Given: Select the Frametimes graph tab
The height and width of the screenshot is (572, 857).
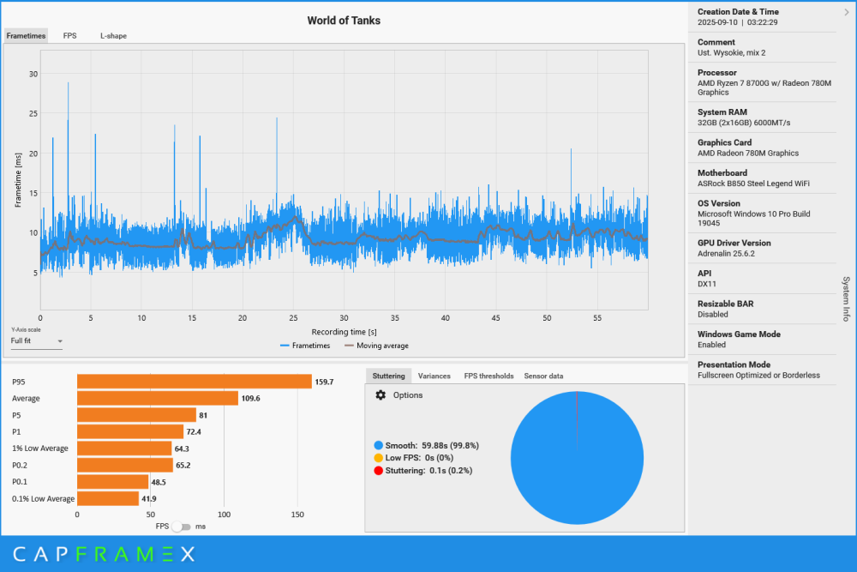Looking at the screenshot, I should click(26, 36).
